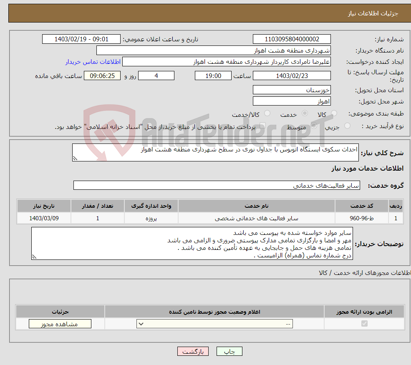Click the تعداد / مقدار column header
The width and height of the screenshot is (411, 365).
(98, 206)
